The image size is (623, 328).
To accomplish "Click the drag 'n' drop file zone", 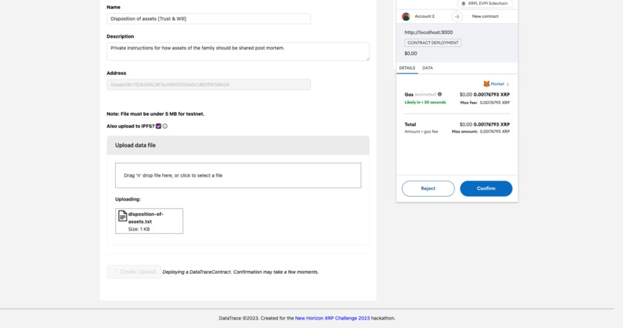I will (x=238, y=175).
